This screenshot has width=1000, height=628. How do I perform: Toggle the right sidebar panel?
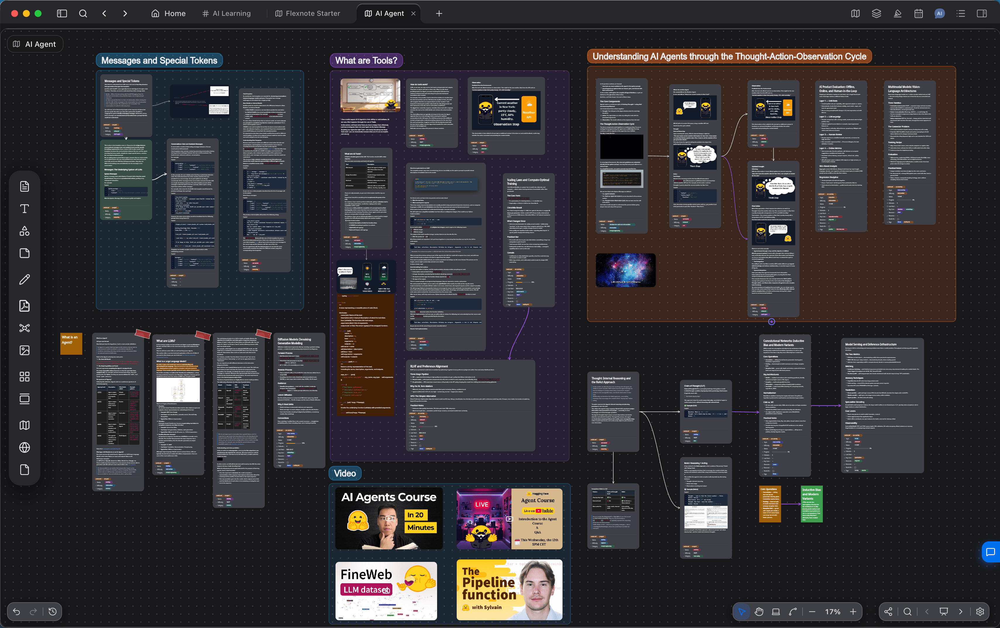pos(982,13)
